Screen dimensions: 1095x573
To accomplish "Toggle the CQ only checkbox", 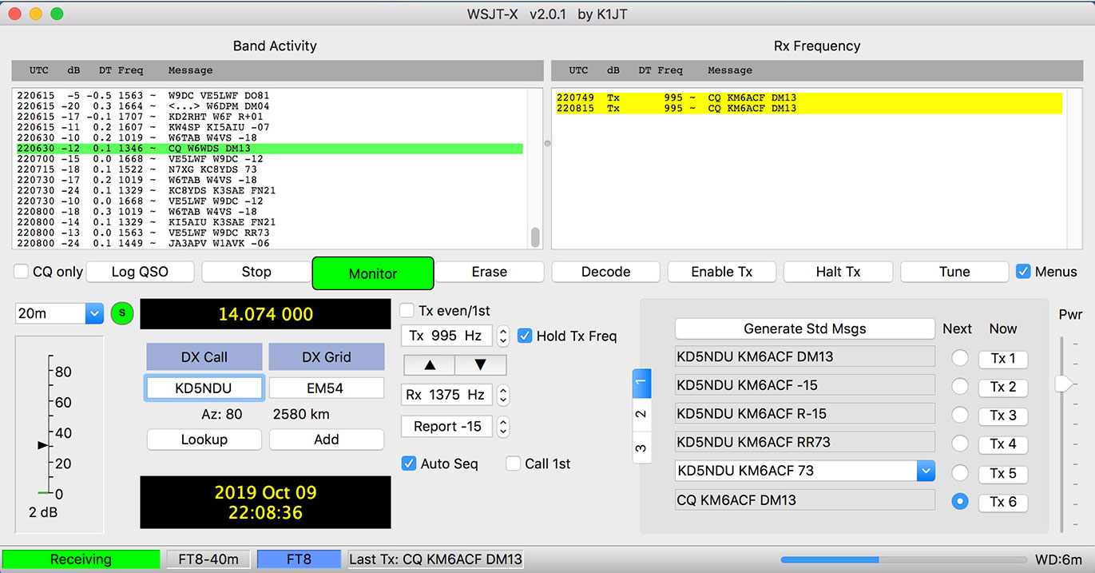I will tap(22, 272).
